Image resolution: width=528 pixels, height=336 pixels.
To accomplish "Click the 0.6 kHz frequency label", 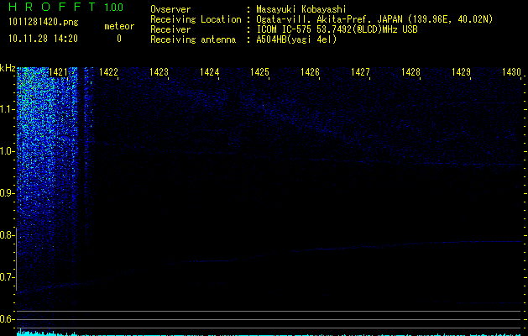I will [x=8, y=319].
